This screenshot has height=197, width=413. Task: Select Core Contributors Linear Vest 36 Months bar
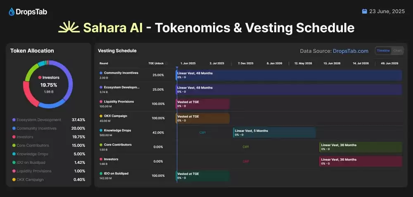click(361, 147)
